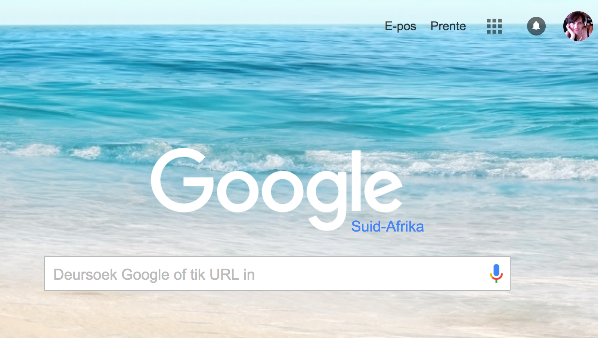Check alerts using the round bell button
The height and width of the screenshot is (338, 598).
(x=536, y=26)
